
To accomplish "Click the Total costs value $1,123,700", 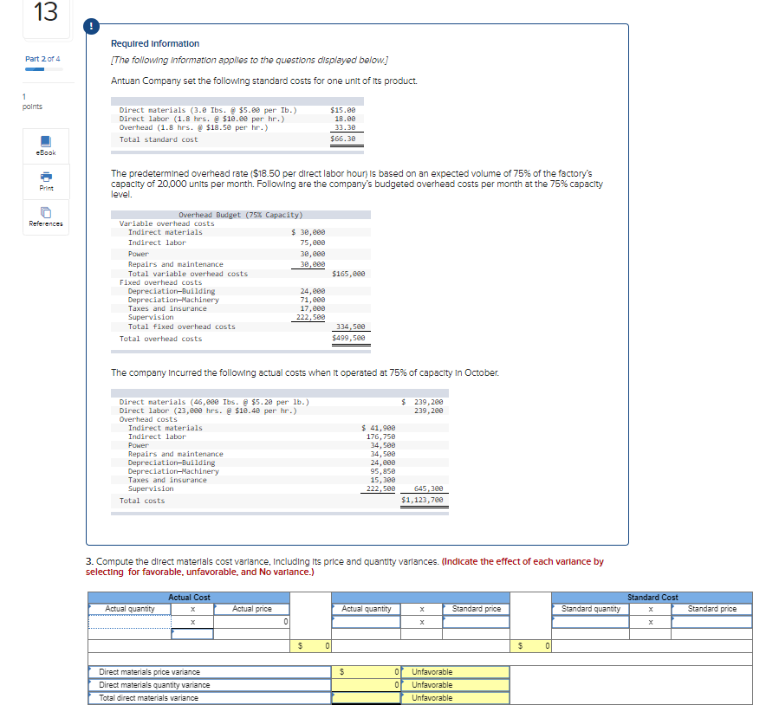I will [422, 500].
